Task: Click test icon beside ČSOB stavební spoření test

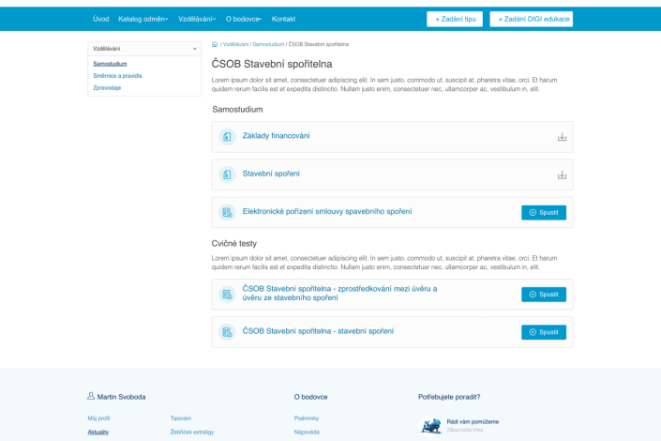Action: pyautogui.click(x=227, y=332)
